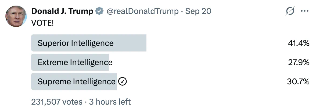Image resolution: width=316 pixels, height=111 pixels.
Task: Click the 41.4% result percentage
Action: click(299, 43)
